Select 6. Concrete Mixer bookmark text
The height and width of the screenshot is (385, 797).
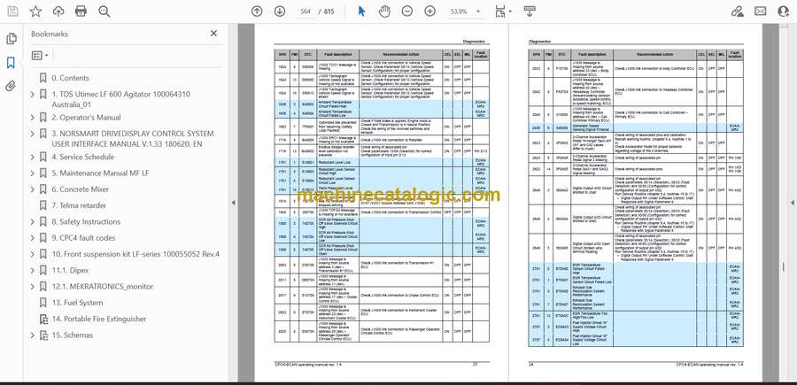81,189
